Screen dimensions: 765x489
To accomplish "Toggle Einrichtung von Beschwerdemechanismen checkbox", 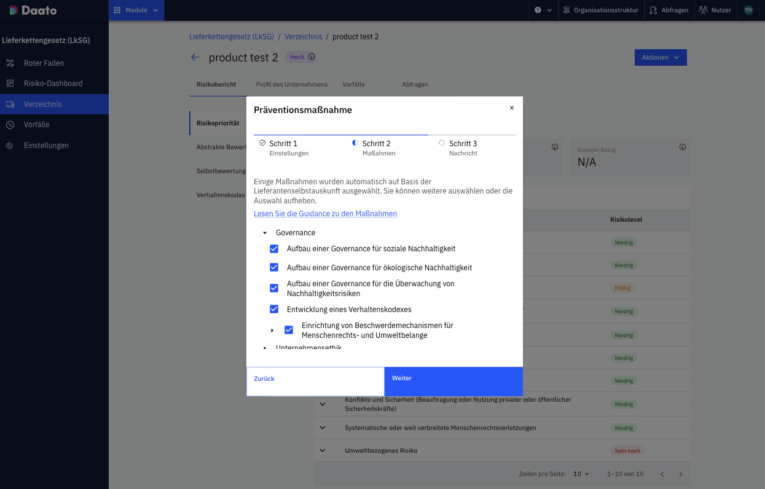I will point(289,330).
